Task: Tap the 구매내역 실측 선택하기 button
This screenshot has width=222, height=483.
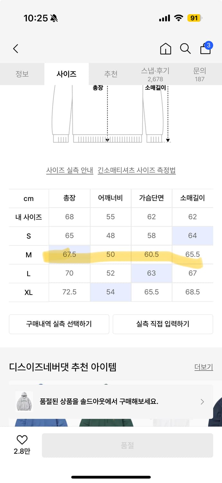Action: (x=59, y=324)
